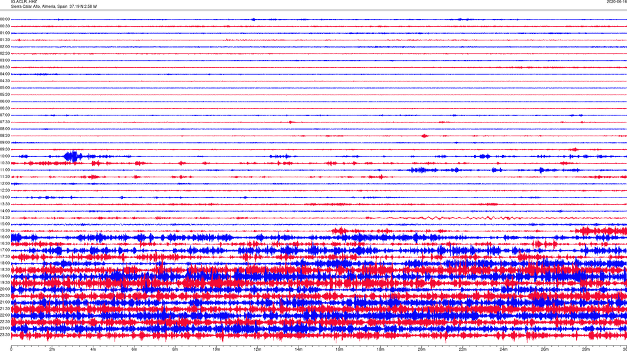Select the 10m axis tick label

(216, 349)
